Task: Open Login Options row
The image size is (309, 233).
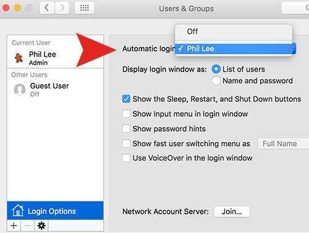Action: tap(55, 211)
